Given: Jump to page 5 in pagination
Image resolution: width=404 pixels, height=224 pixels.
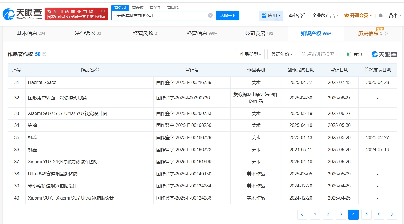Looking at the screenshot, I should click(366, 214).
